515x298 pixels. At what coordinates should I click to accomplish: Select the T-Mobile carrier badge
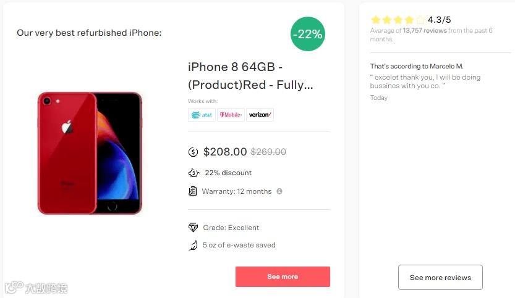point(231,115)
